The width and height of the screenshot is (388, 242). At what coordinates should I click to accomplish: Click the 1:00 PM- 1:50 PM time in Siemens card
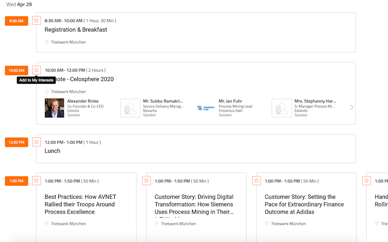(x=172, y=181)
